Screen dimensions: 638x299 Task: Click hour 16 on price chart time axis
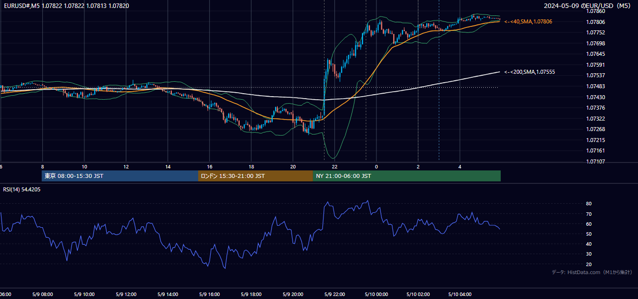[x=210, y=166]
